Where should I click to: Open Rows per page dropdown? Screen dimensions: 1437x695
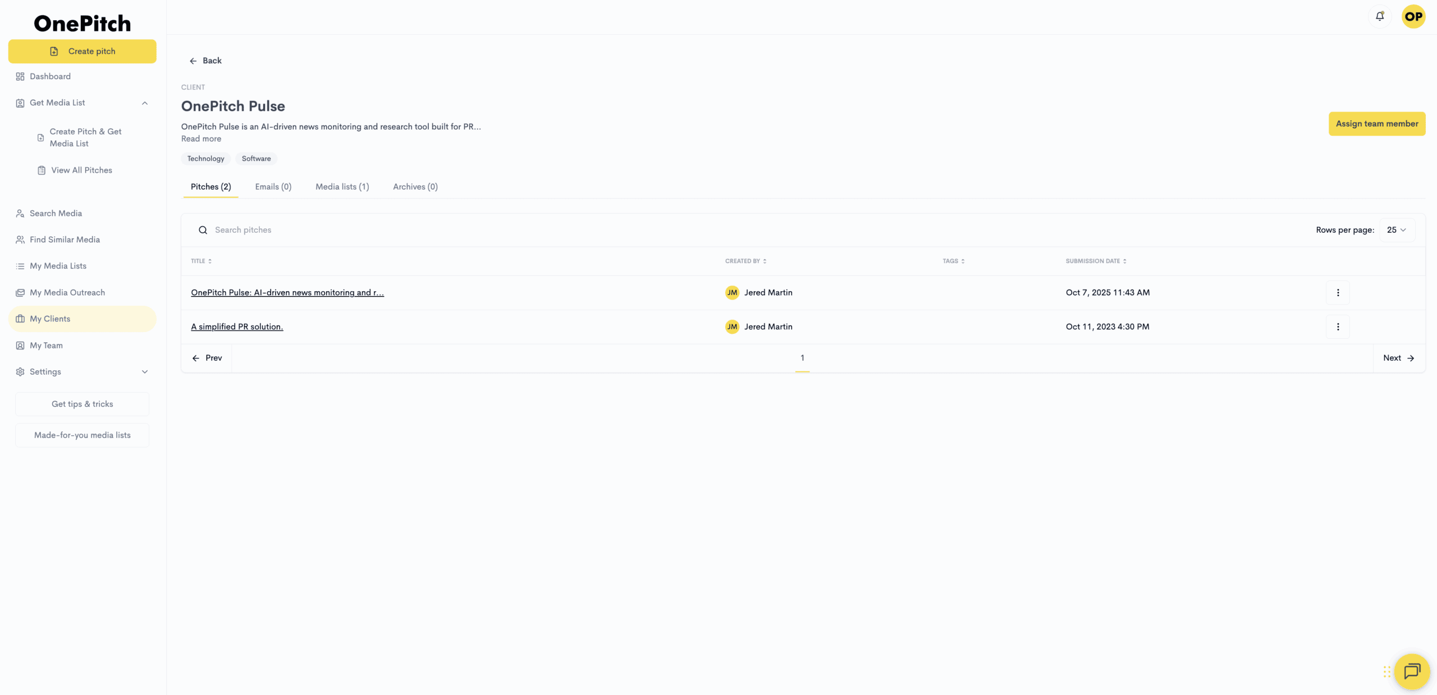pos(1397,230)
